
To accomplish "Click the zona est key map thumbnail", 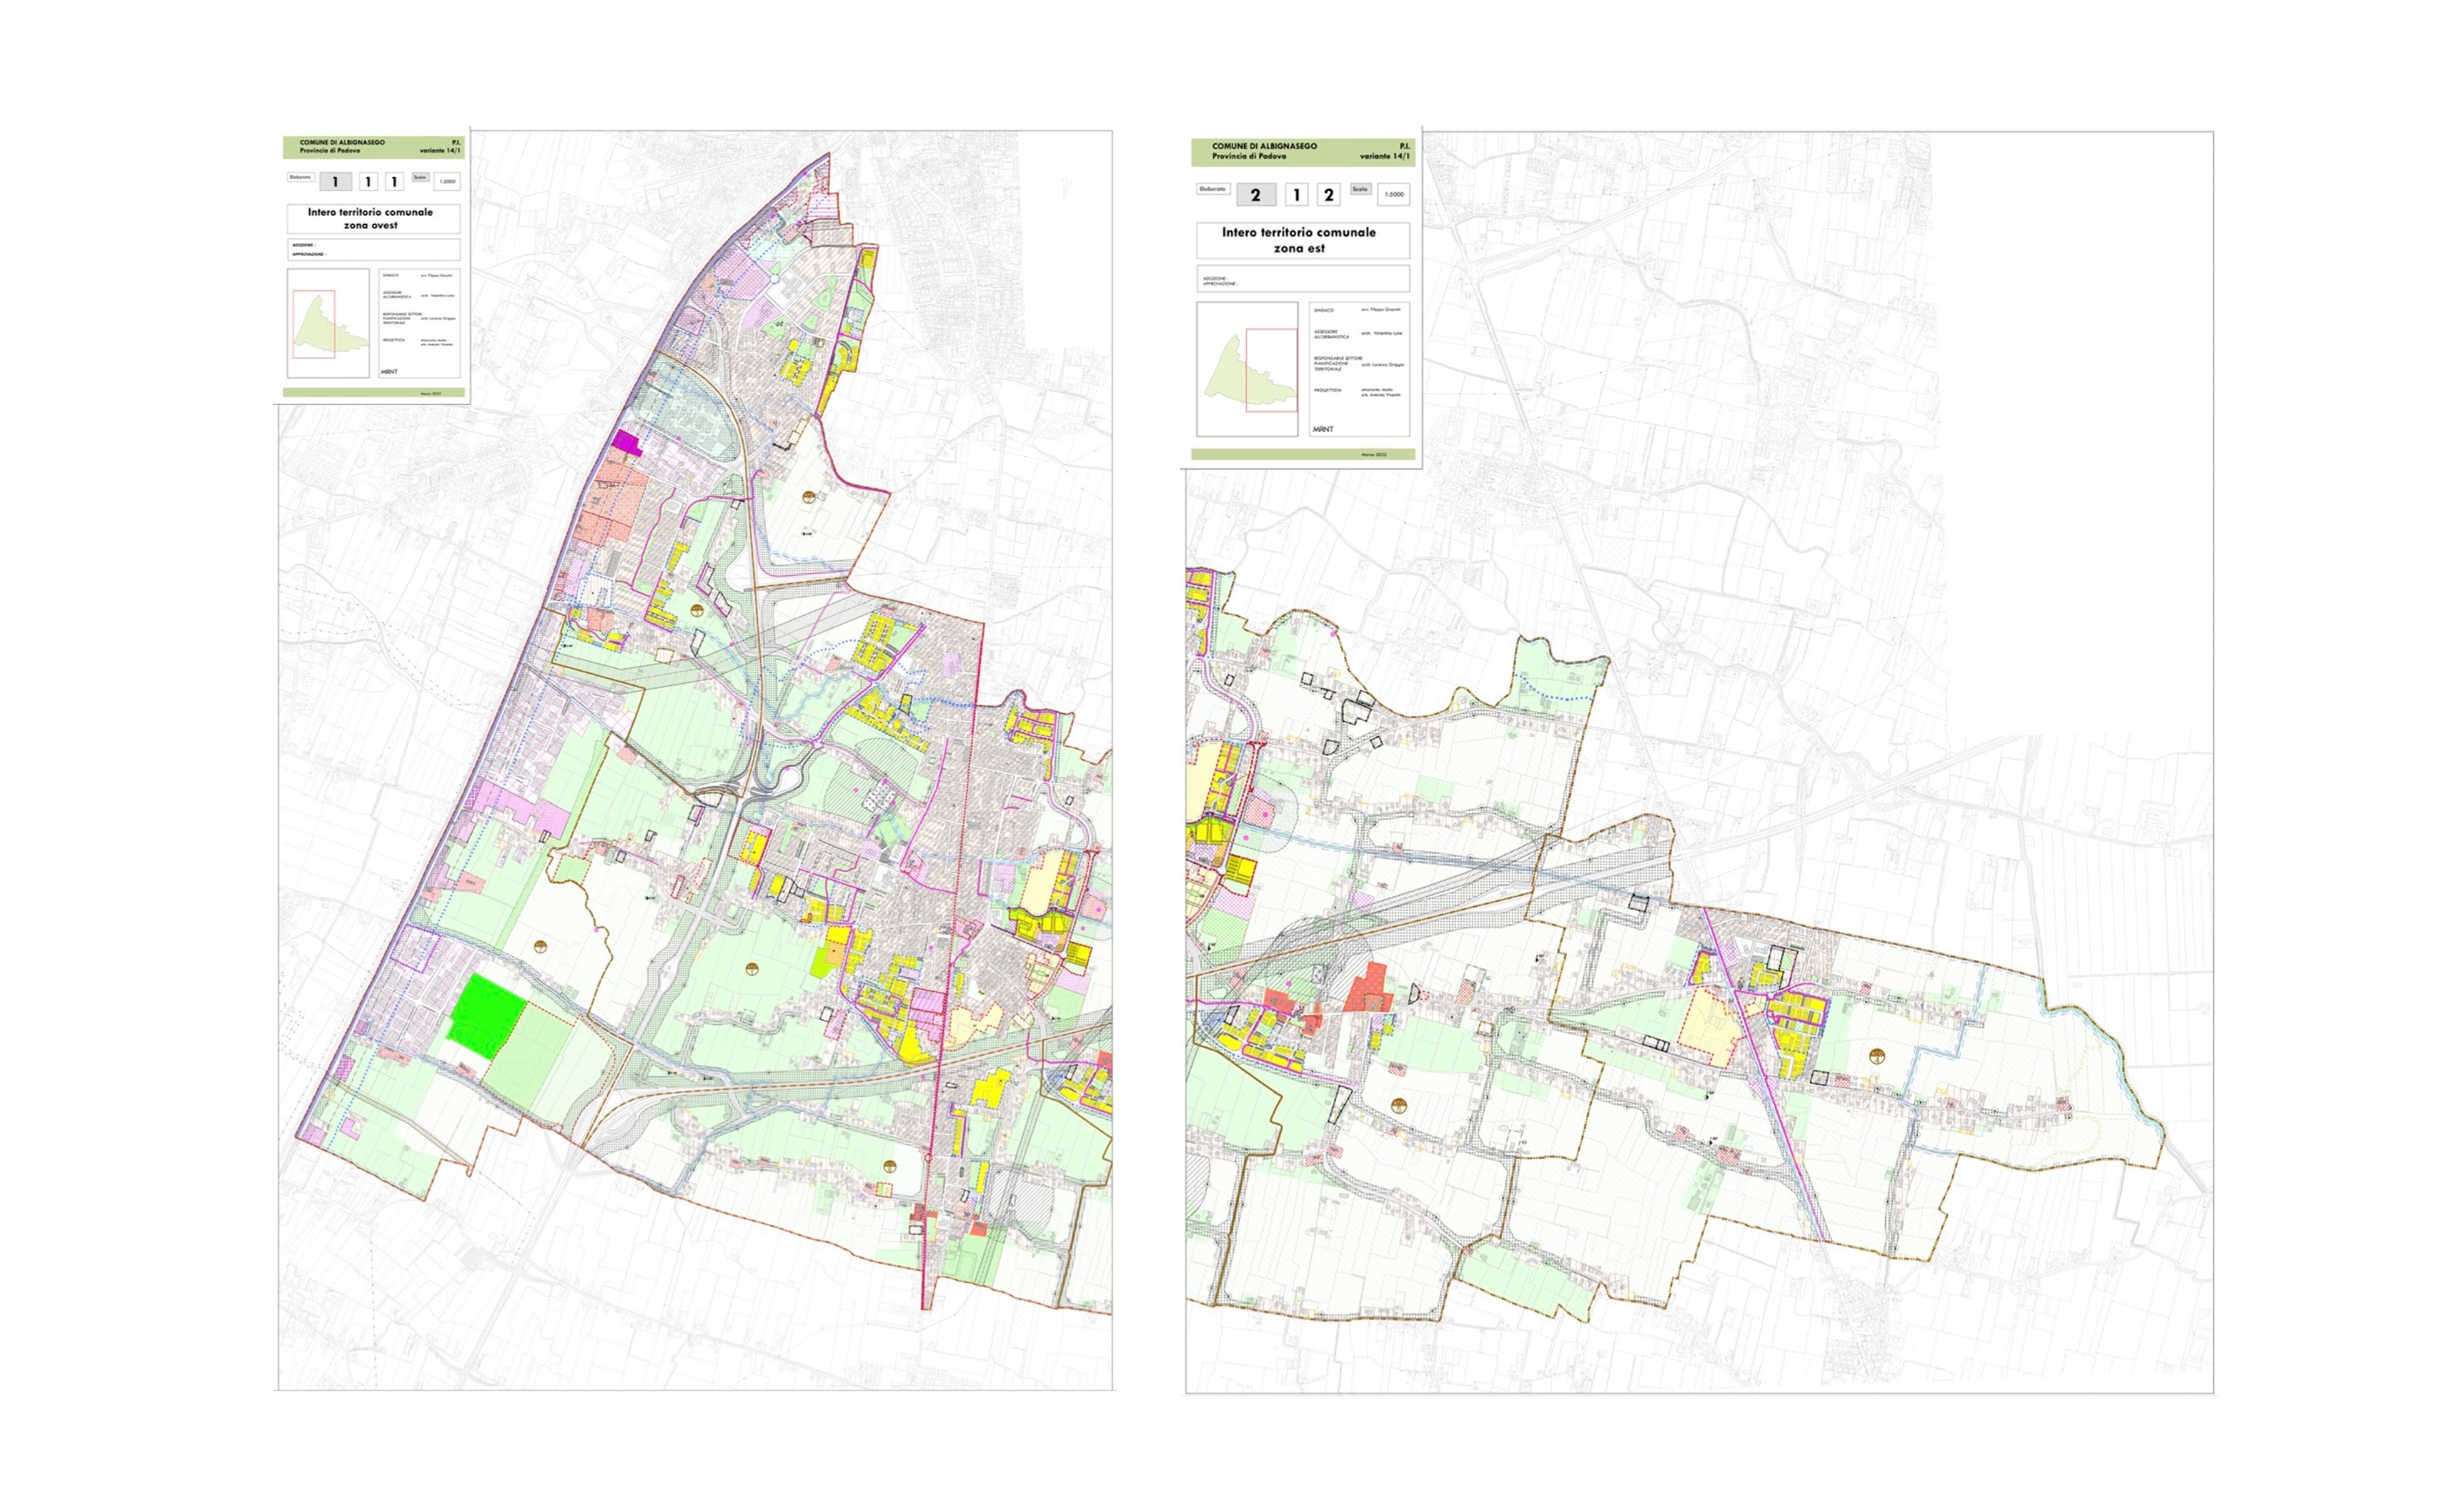I will pyautogui.click(x=1247, y=369).
